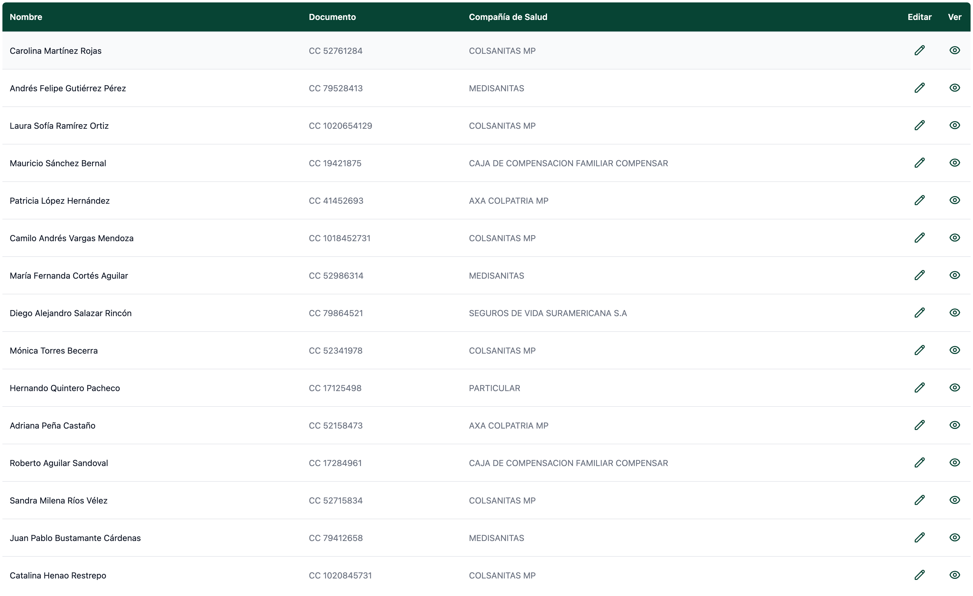973x596 pixels.
Task: View Catalina Henao Restrepo via eye icon
Action: [955, 575]
